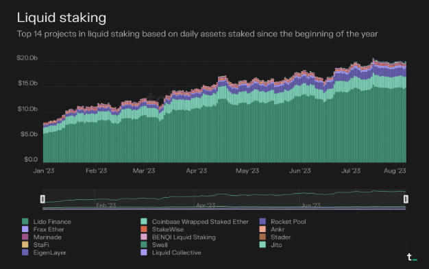Click the Ankr legend swatch

262,229
